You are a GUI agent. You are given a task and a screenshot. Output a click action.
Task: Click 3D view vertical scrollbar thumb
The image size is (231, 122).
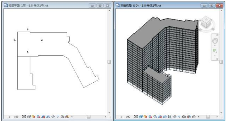[221, 62]
